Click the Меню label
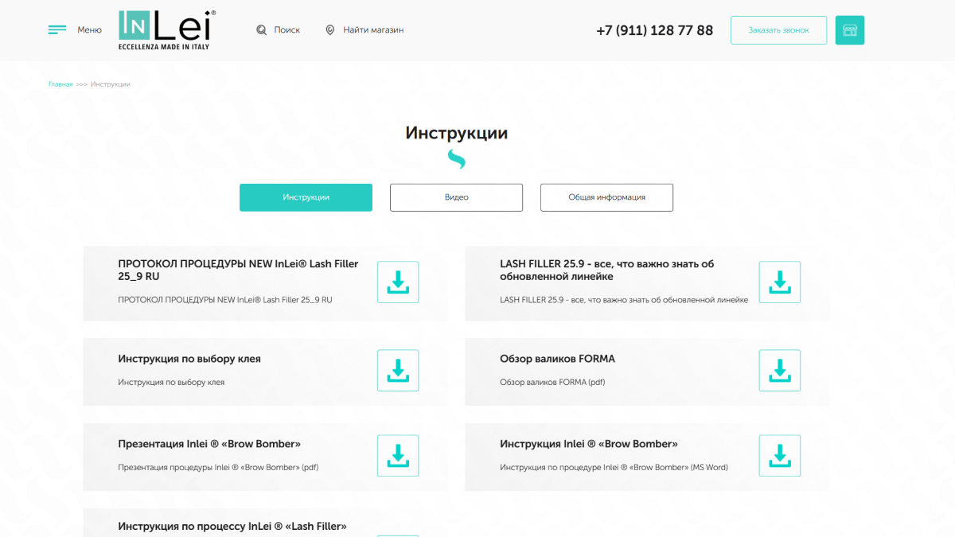Viewport: 955px width, 537px height. (x=89, y=30)
